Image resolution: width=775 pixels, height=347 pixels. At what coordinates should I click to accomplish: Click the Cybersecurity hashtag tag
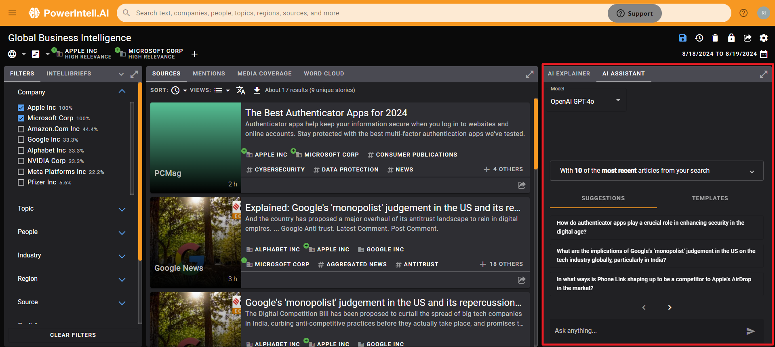pos(276,169)
